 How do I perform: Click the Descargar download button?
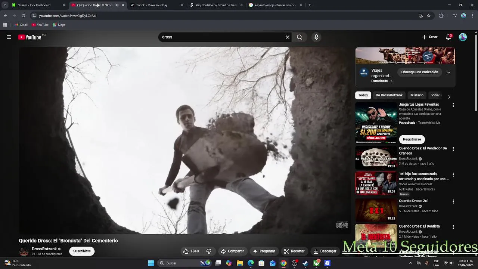pos(325,251)
